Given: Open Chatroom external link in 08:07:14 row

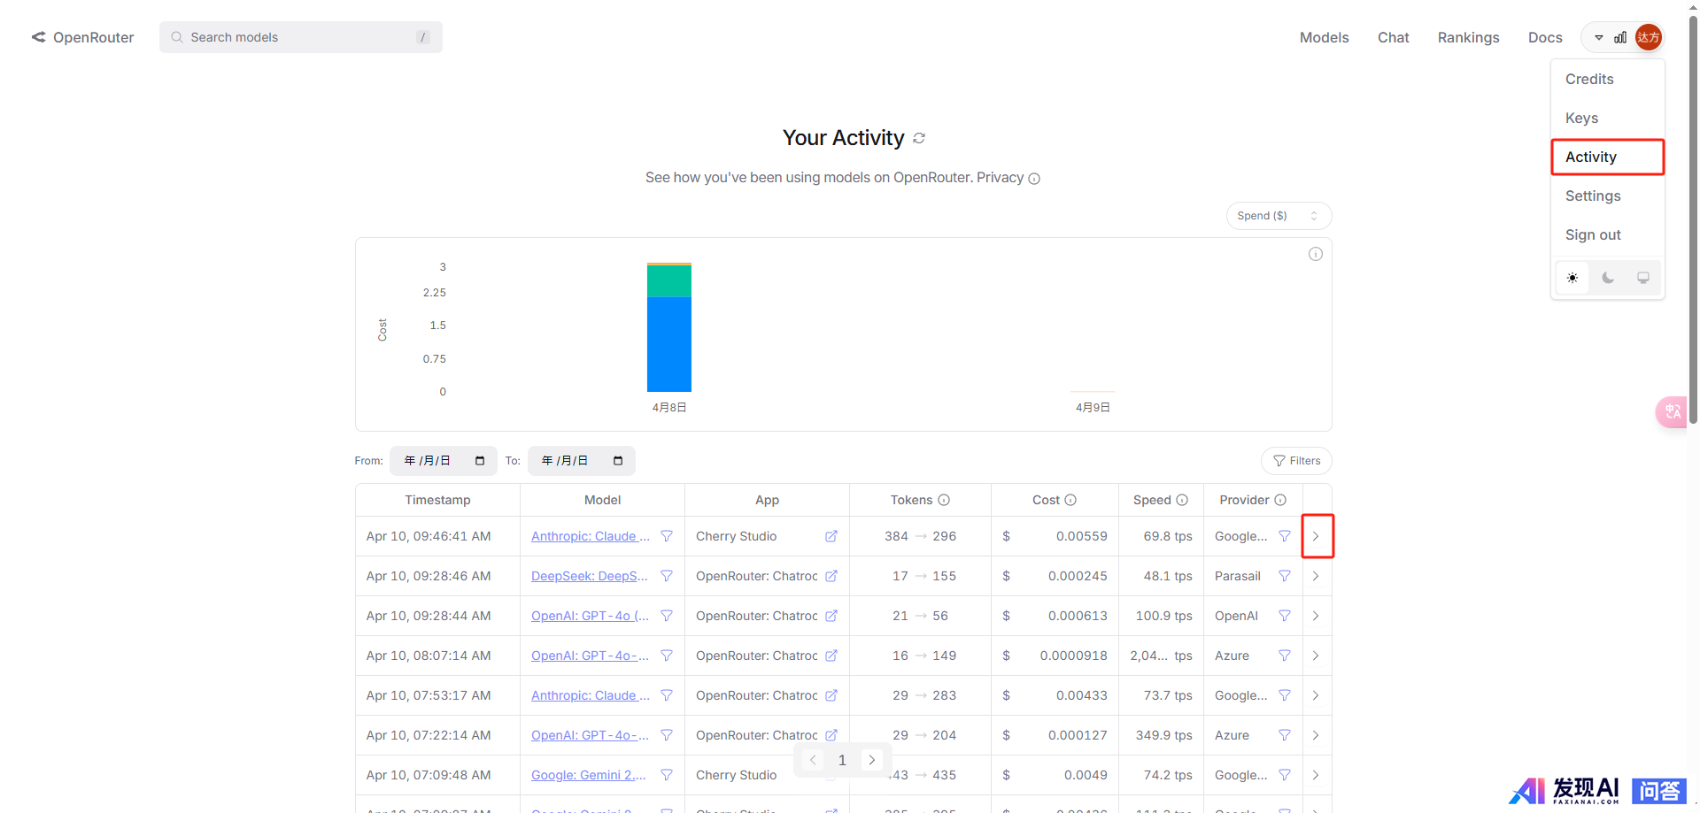Looking at the screenshot, I should [x=831, y=656].
